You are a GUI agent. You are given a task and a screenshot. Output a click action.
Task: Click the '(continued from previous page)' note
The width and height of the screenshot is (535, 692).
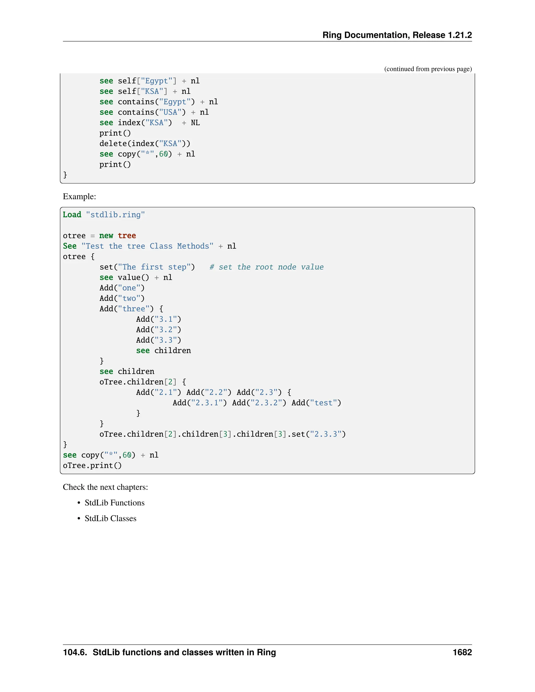[x=428, y=69]
